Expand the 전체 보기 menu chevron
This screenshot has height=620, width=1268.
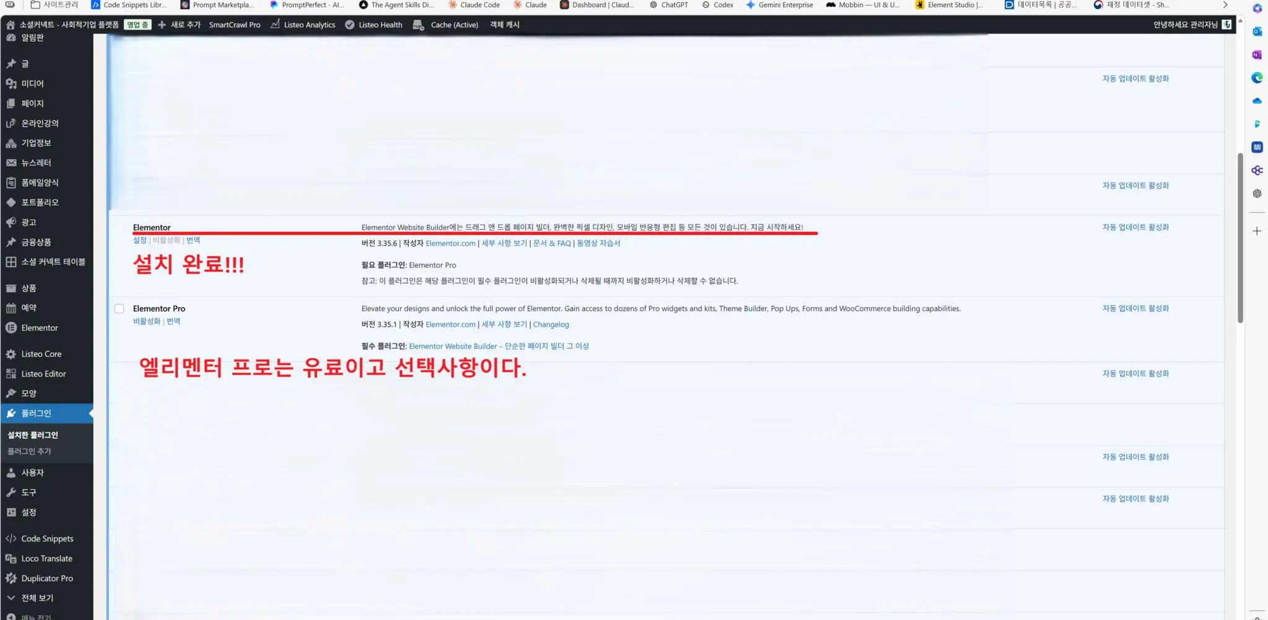click(11, 598)
